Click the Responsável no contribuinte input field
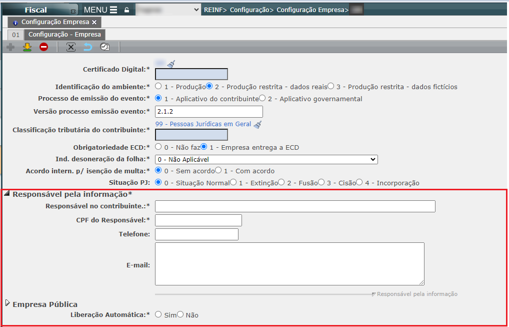This screenshot has height=327, width=509. point(295,206)
